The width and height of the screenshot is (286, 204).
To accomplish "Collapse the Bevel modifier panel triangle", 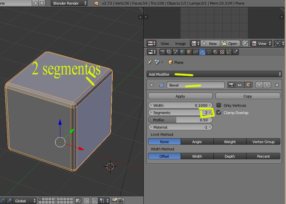I will (151, 85).
